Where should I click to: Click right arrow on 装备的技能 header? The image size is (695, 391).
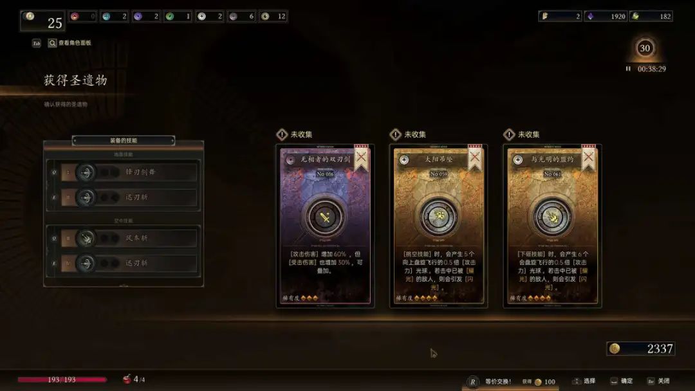172,140
